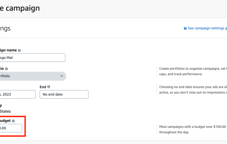Expand the portfolio dropdown chevron
The width and height of the screenshot is (227, 144).
coord(62,76)
